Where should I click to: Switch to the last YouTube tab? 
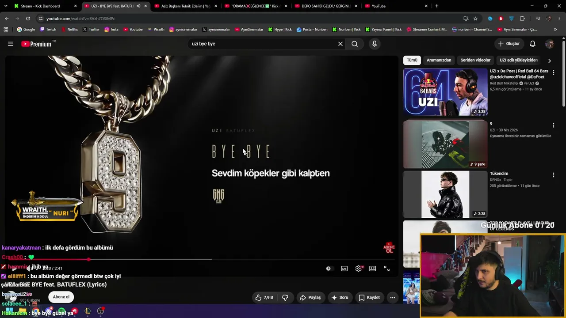(x=396, y=6)
